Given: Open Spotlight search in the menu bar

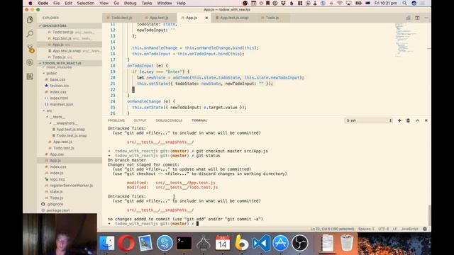Looking at the screenshot, I should [x=404, y=3].
